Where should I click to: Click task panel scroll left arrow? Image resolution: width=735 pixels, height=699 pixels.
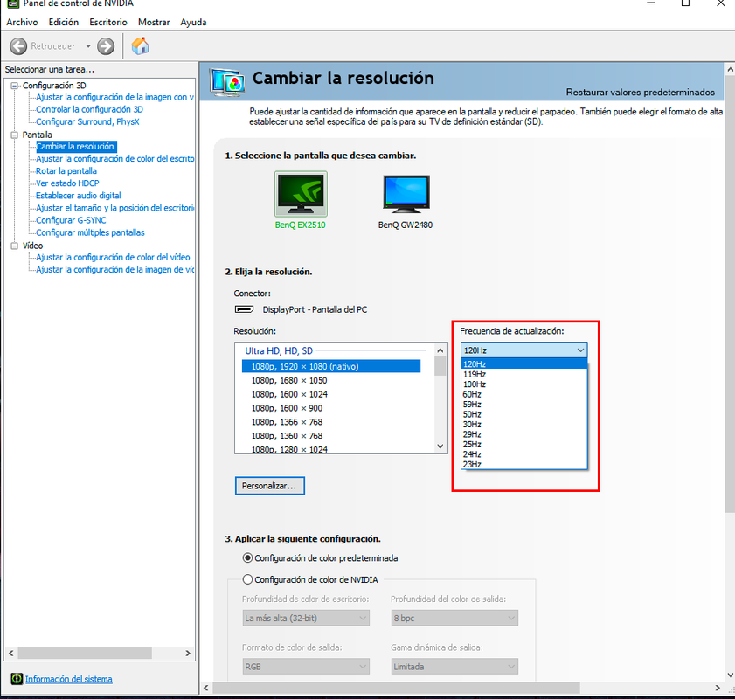pyautogui.click(x=11, y=653)
